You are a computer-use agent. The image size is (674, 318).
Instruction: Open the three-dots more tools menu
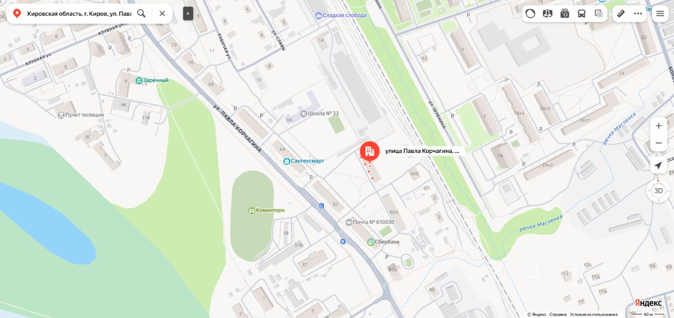point(638,14)
